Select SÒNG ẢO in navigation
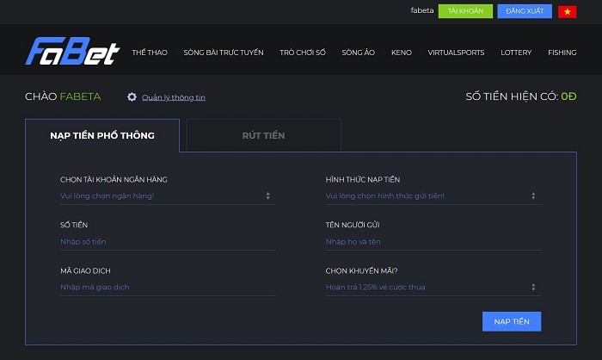 click(x=359, y=53)
